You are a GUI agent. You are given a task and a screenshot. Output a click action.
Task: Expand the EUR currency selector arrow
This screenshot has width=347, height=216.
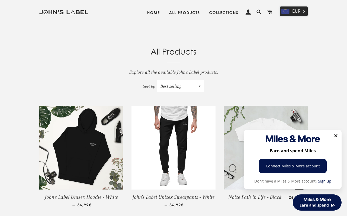tap(304, 11)
